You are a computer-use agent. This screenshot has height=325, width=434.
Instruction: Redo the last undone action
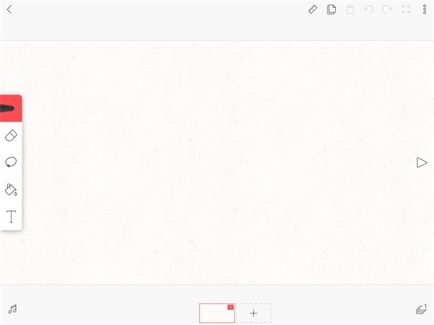coord(387,10)
